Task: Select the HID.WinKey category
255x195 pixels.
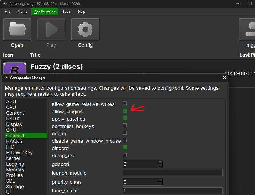Action: (x=26, y=153)
